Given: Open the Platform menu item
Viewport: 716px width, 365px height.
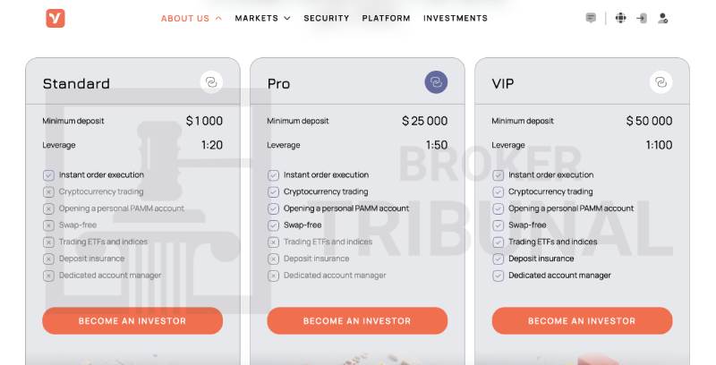Looking at the screenshot, I should (386, 18).
